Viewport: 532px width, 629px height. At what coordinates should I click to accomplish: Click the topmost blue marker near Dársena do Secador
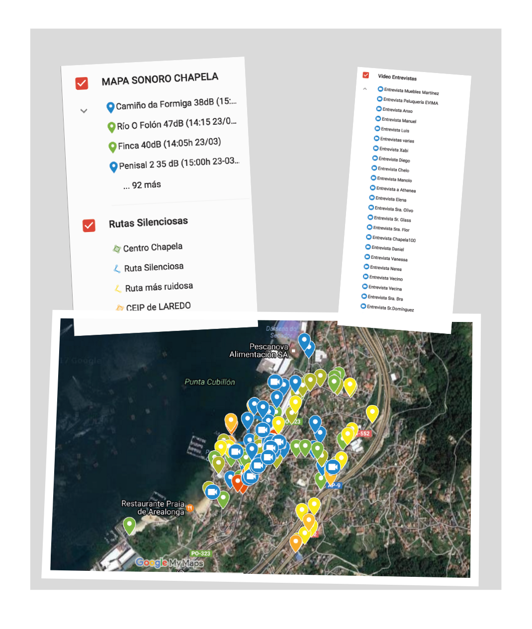[304, 341]
